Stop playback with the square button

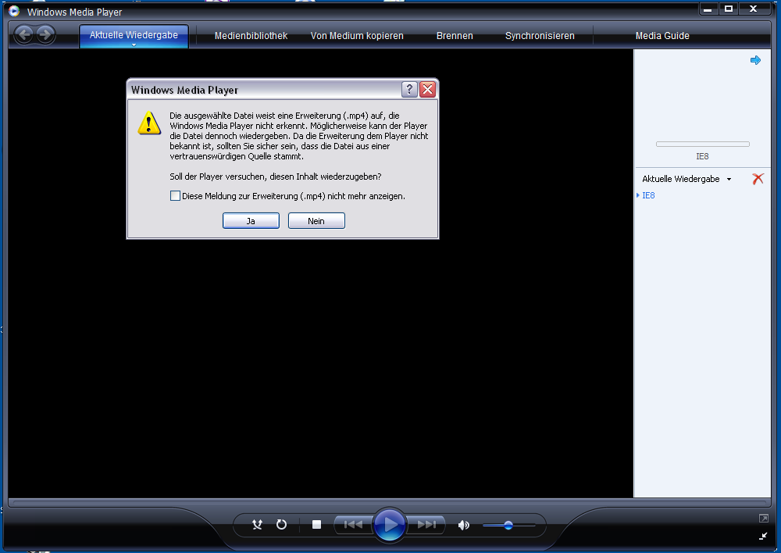tap(317, 524)
